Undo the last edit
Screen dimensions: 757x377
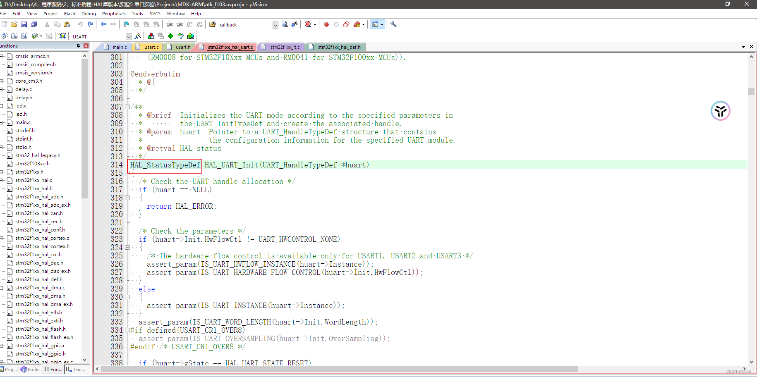[80, 24]
